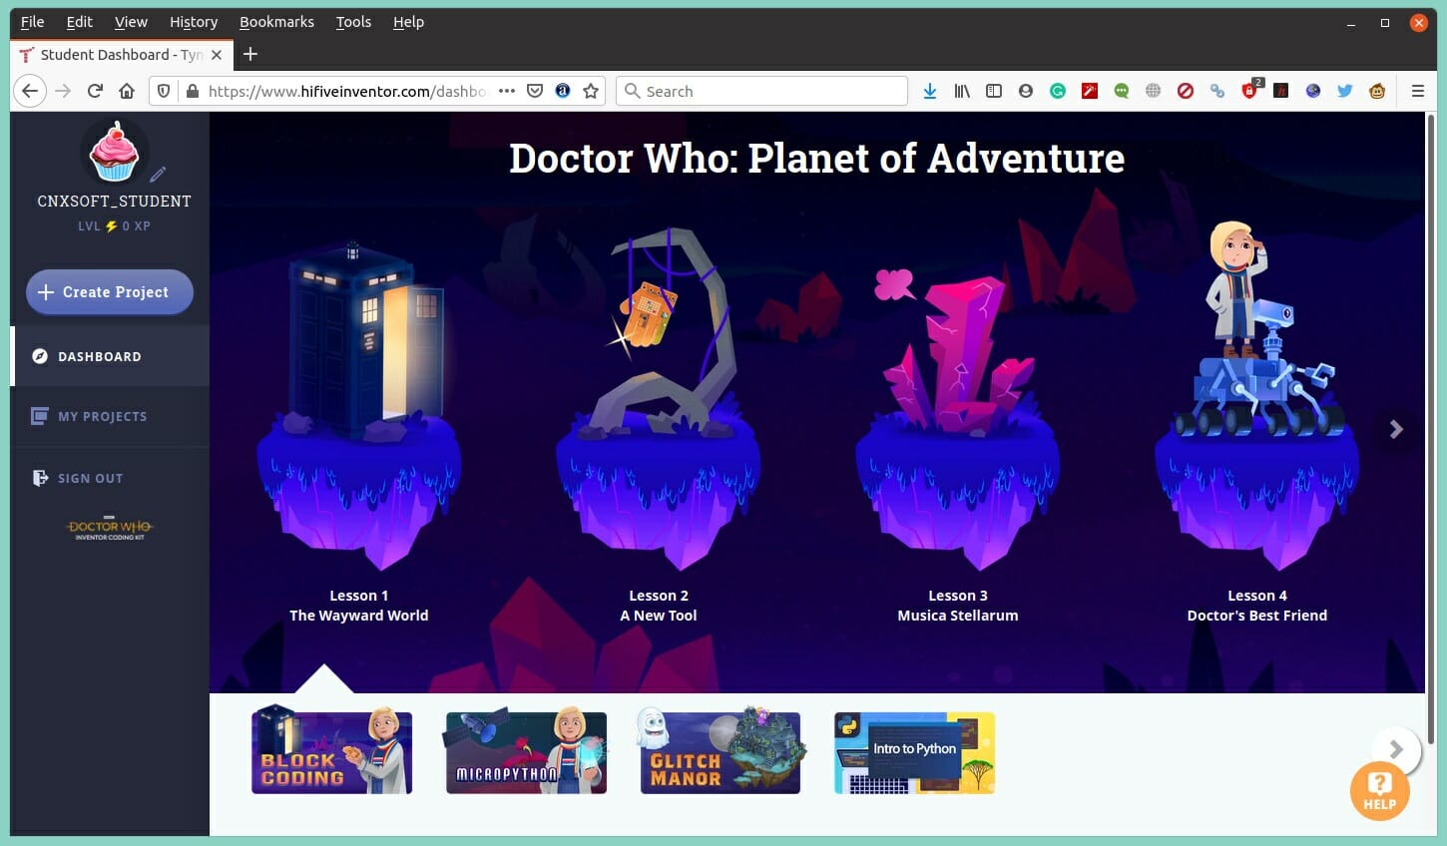Screen dimensions: 1447x846
Task: Open the tracking protection shield icon
Action: pyautogui.click(x=165, y=91)
